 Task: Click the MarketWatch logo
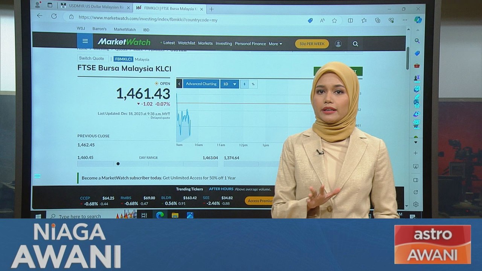tap(124, 42)
